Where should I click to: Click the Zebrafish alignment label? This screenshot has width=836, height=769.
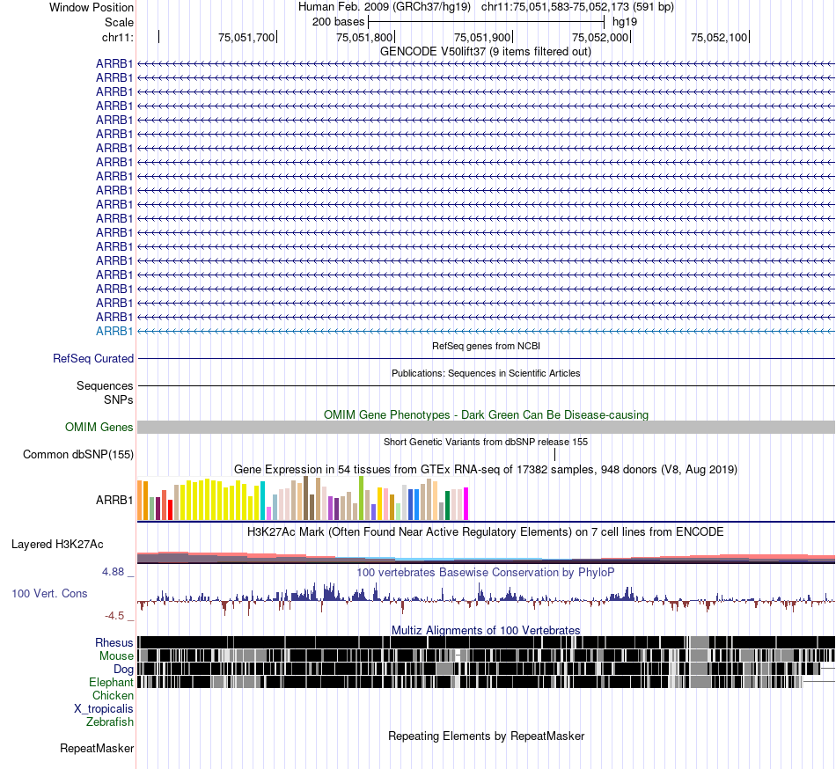110,722
